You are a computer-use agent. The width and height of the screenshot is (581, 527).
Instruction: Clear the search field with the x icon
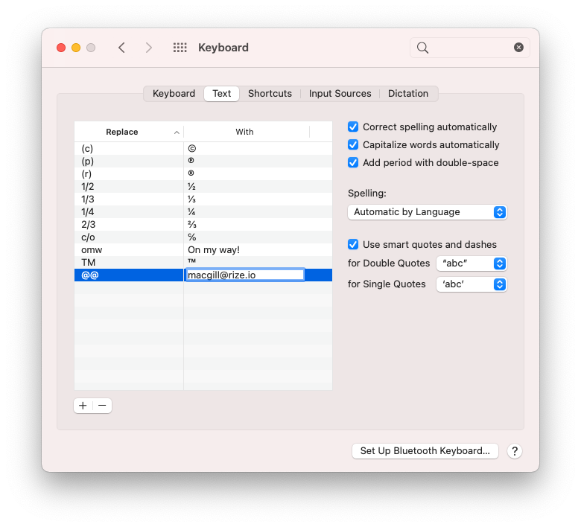click(x=518, y=48)
